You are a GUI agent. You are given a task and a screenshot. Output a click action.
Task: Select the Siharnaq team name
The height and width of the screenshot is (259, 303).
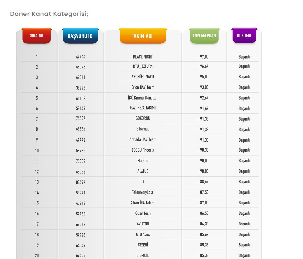click(x=143, y=129)
